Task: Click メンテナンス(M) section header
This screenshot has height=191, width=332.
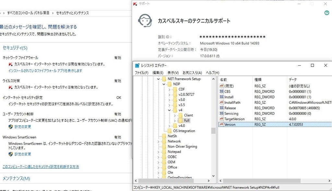Action: (16, 178)
